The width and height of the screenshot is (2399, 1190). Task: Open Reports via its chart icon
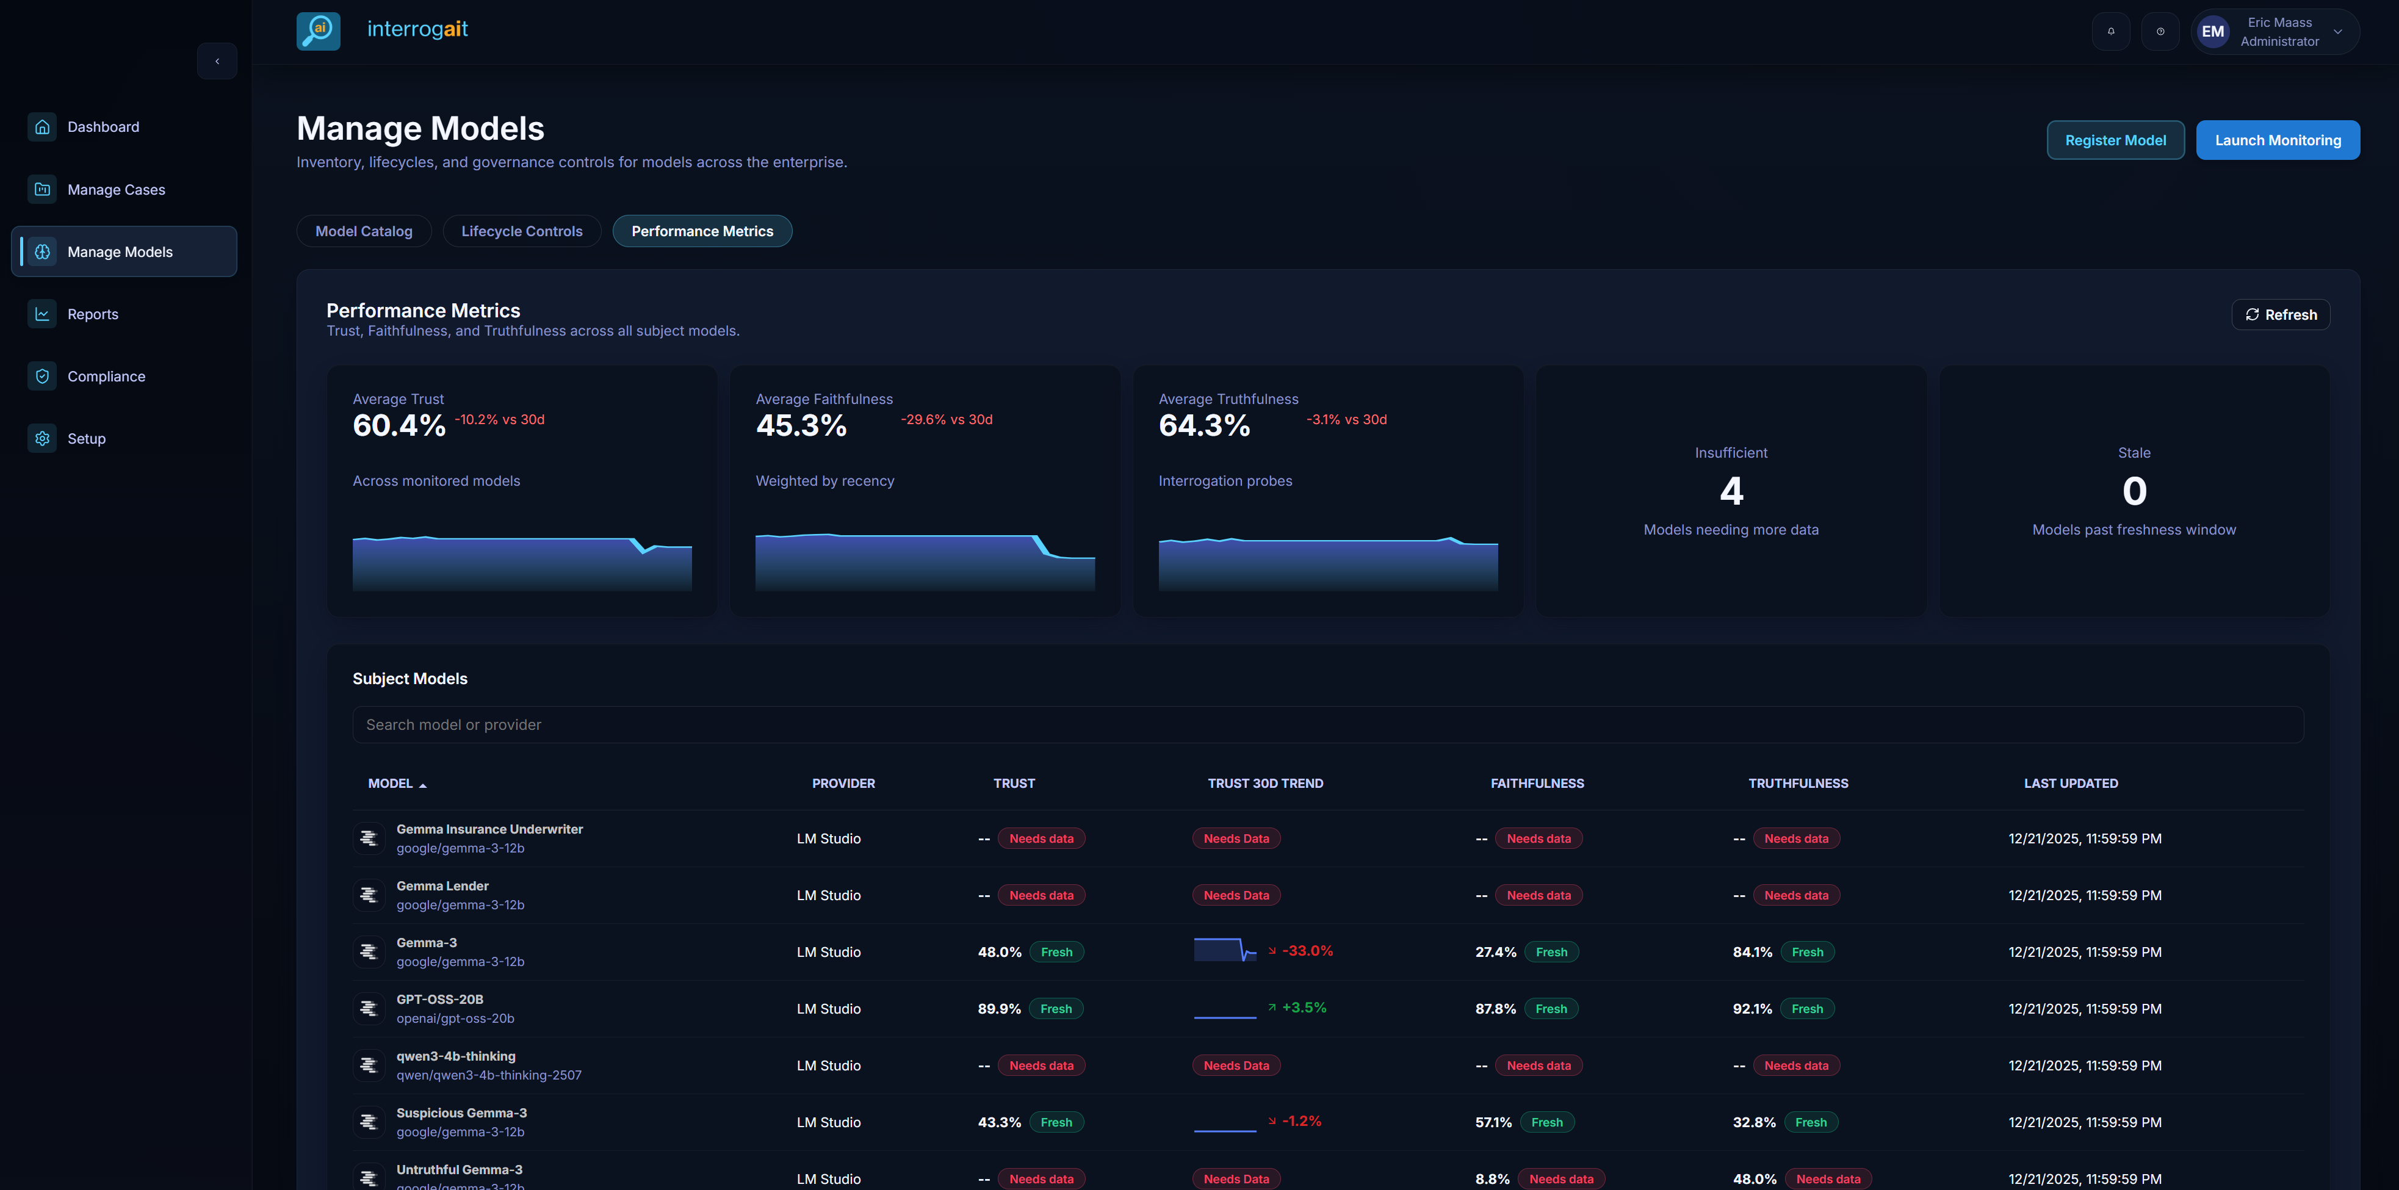(43, 314)
